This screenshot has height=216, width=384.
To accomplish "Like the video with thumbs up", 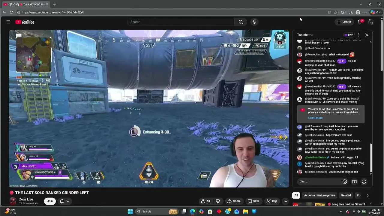I will pyautogui.click(x=205, y=201).
